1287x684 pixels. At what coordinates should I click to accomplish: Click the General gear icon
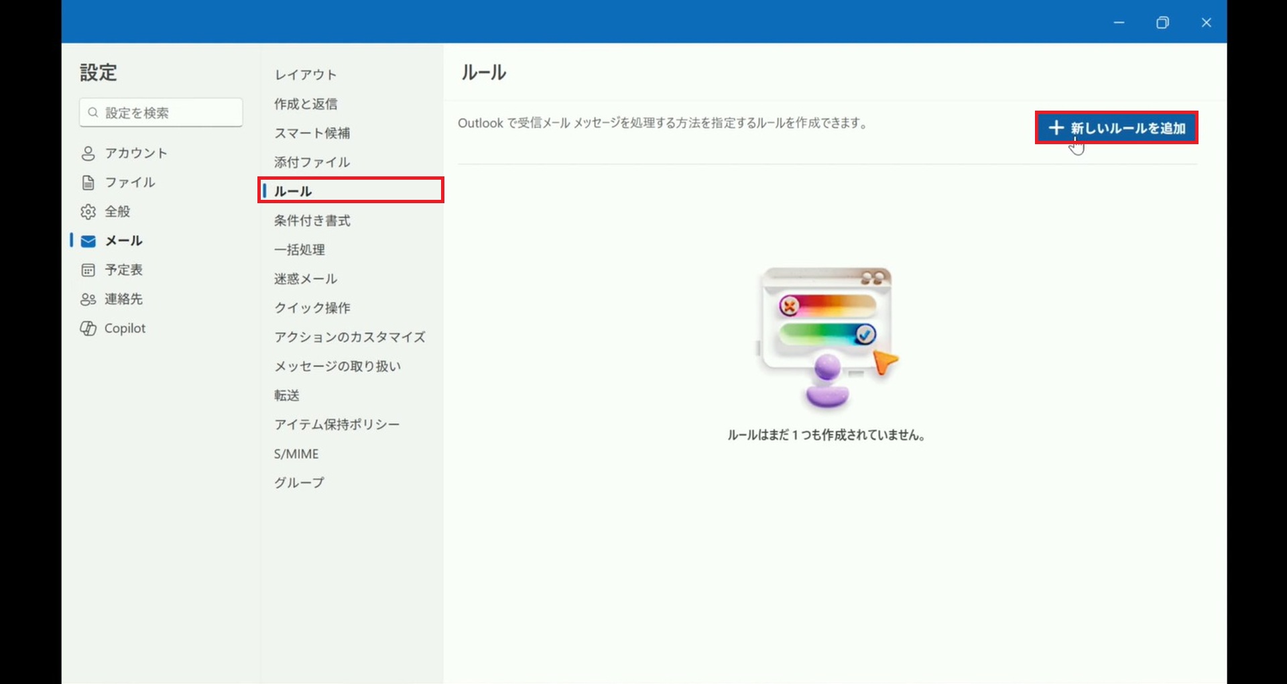tap(88, 212)
